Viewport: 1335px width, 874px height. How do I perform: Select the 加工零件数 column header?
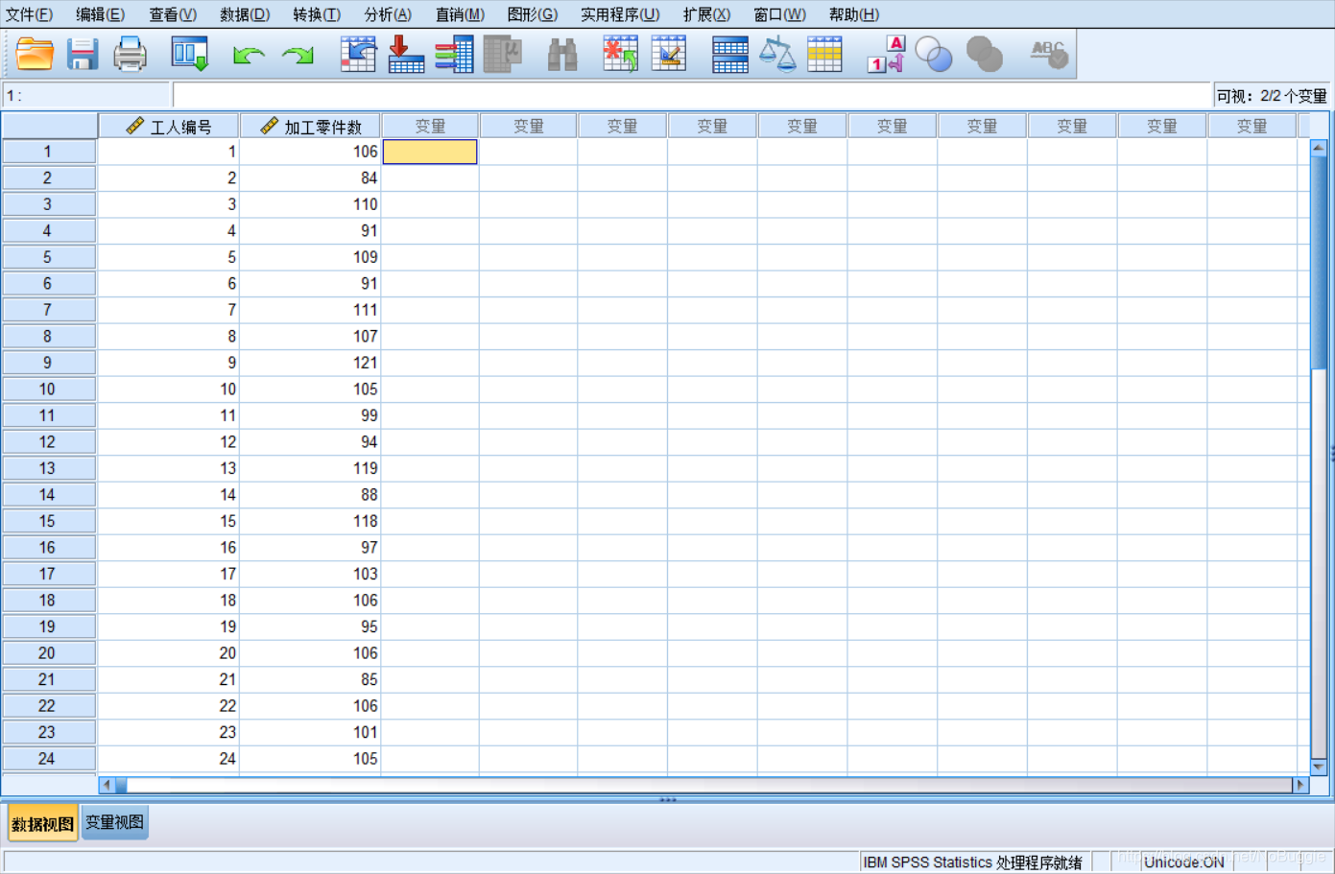310,127
